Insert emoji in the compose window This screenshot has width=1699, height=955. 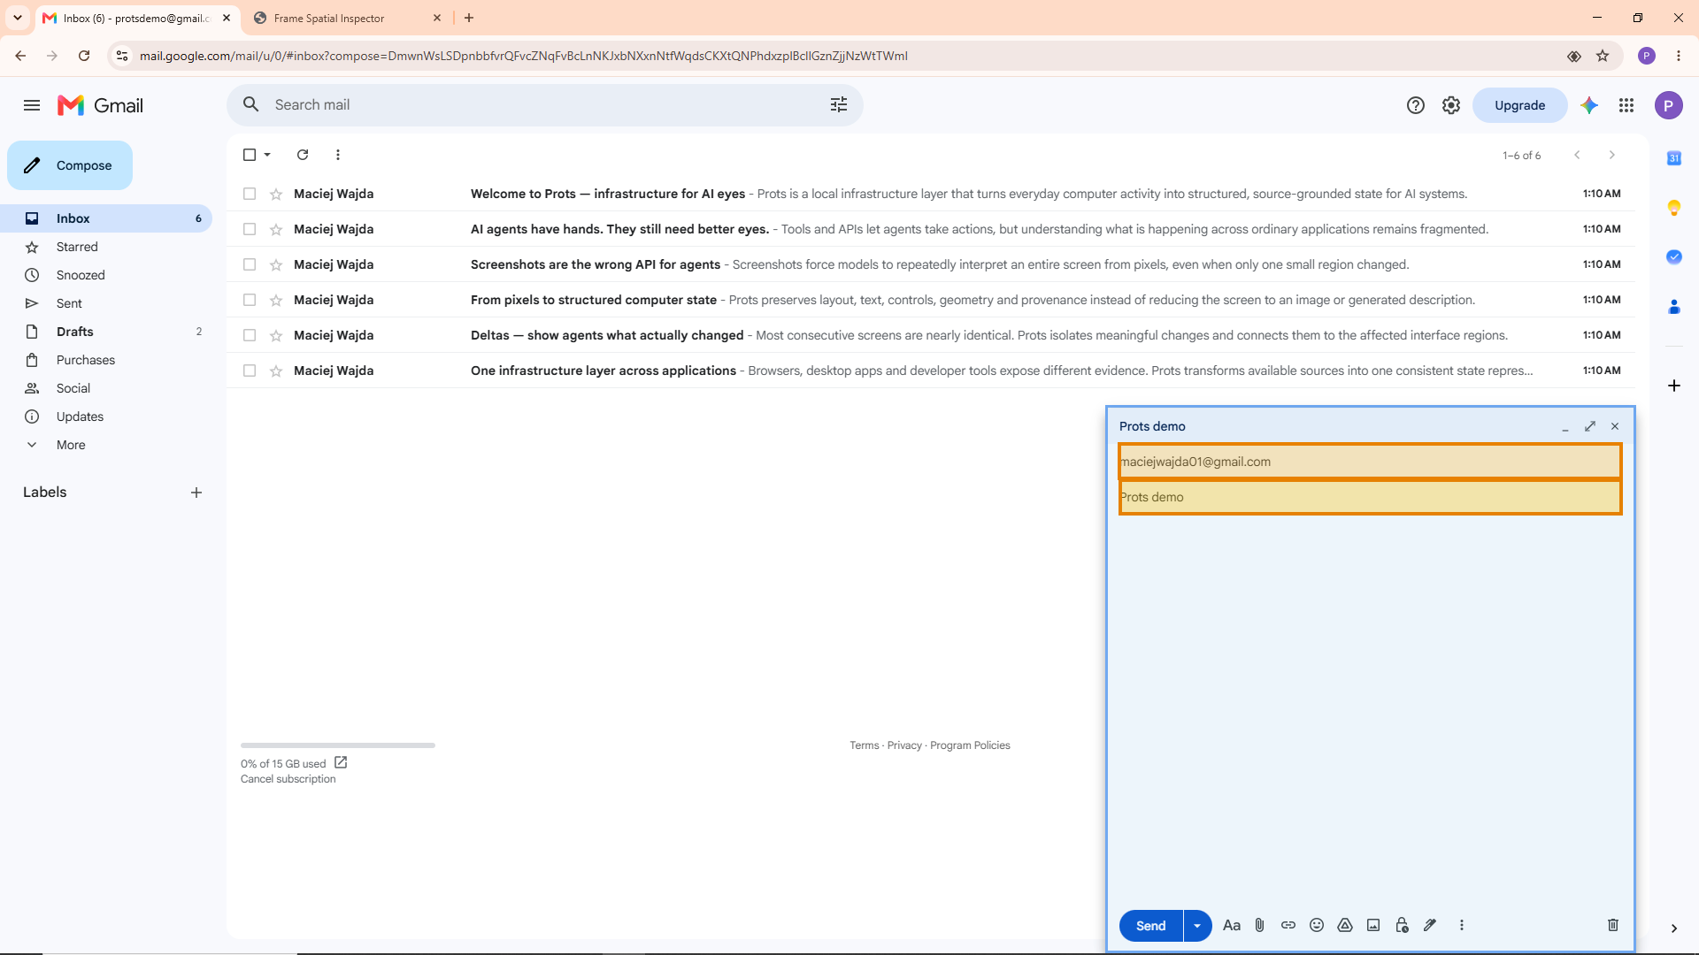click(1317, 925)
